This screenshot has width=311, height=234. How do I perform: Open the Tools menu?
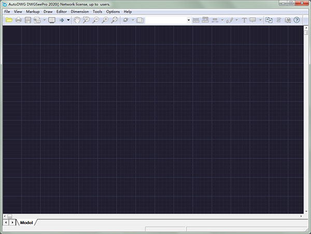click(x=97, y=11)
